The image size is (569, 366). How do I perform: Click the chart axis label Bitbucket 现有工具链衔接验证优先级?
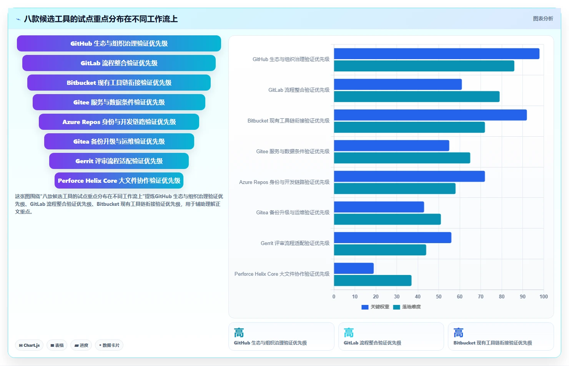(x=288, y=121)
